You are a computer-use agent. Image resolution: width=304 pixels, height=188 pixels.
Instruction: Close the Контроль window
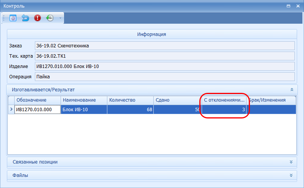297,6
